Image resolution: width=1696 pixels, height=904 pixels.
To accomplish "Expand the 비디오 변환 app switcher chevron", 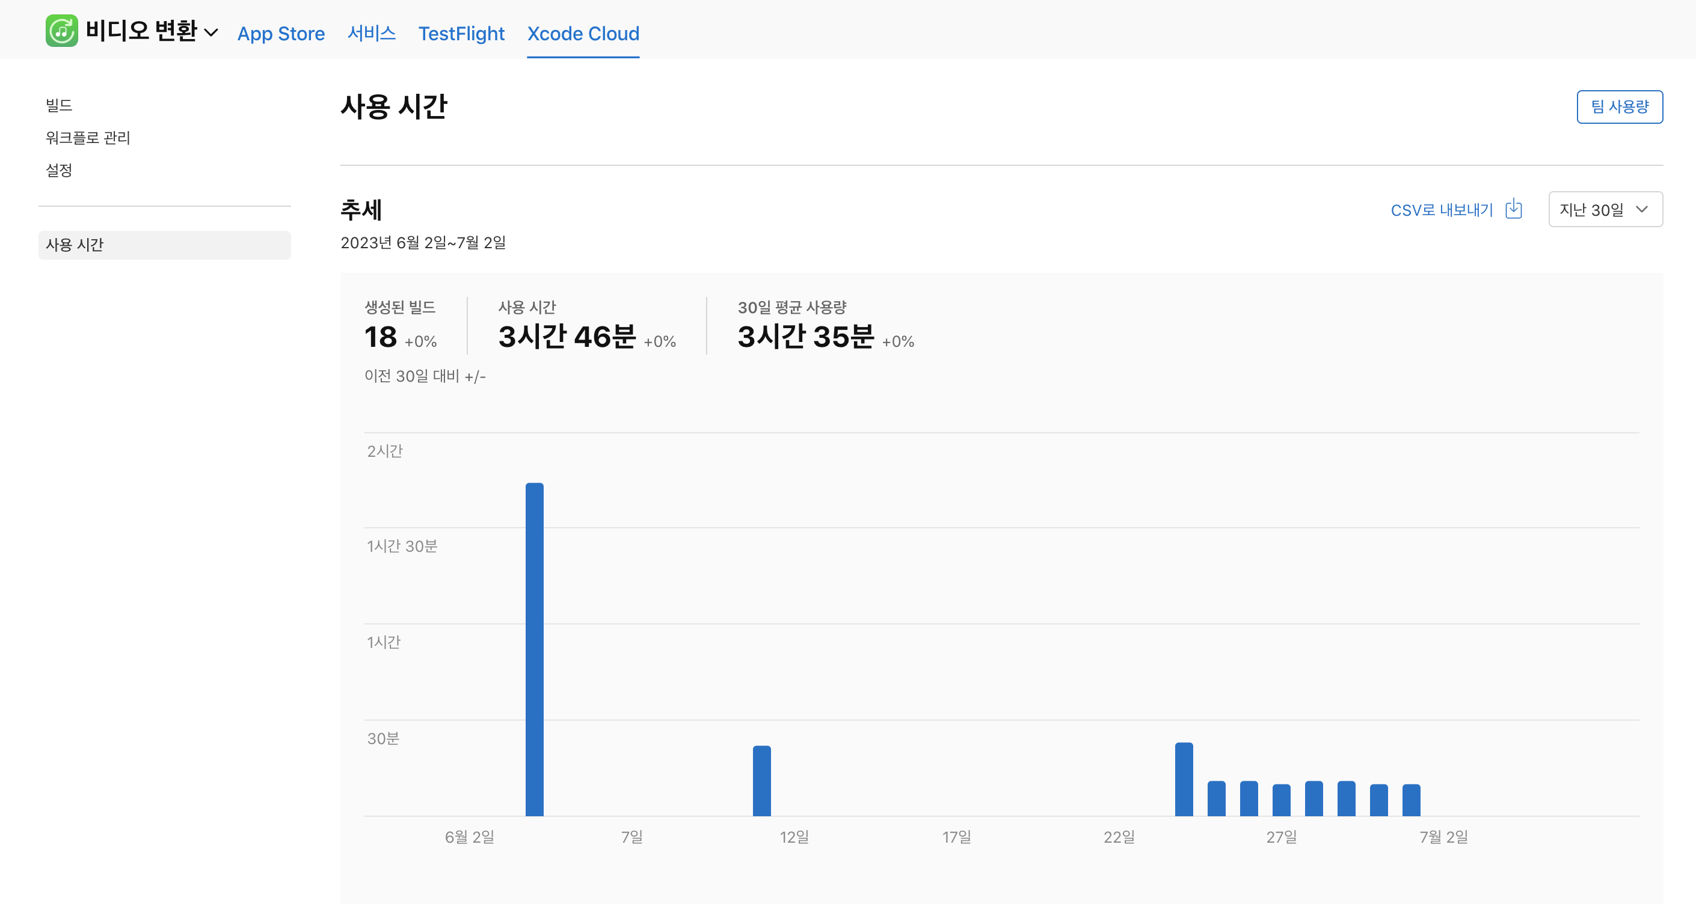I will pos(211,32).
